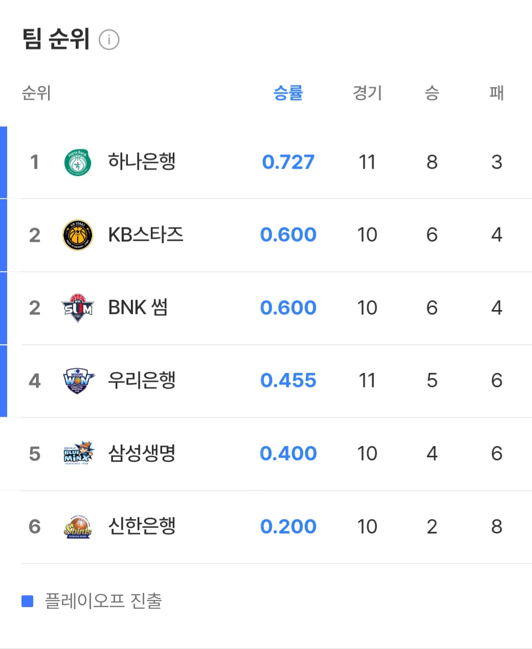
Task: Sort standings by 승률 column header
Action: tap(288, 93)
